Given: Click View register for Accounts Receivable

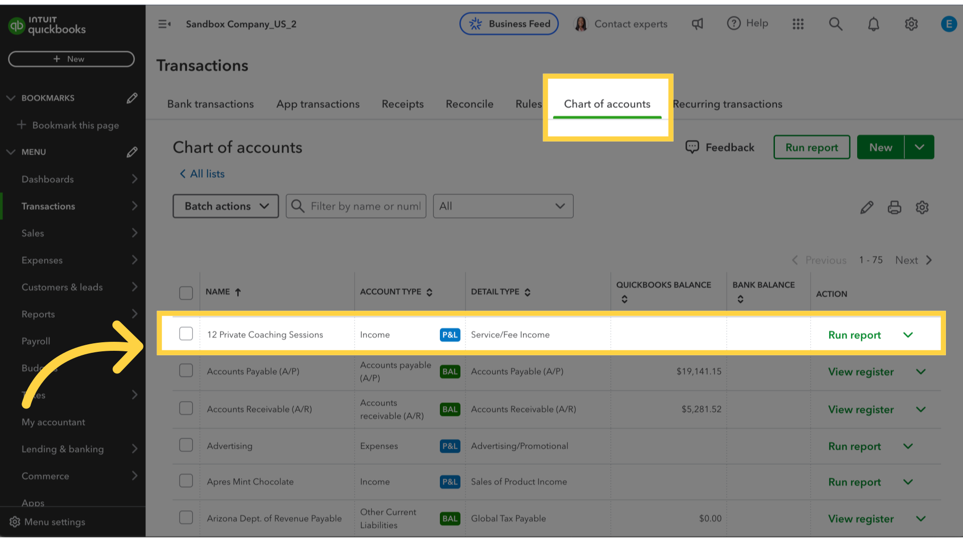Looking at the screenshot, I should (861, 410).
